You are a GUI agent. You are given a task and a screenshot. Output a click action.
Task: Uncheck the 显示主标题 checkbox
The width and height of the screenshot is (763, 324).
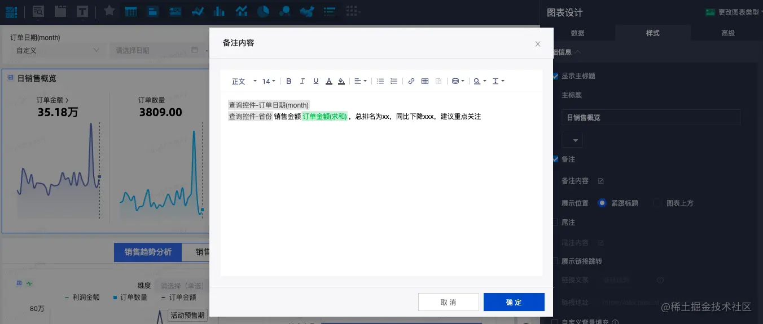tap(555, 76)
